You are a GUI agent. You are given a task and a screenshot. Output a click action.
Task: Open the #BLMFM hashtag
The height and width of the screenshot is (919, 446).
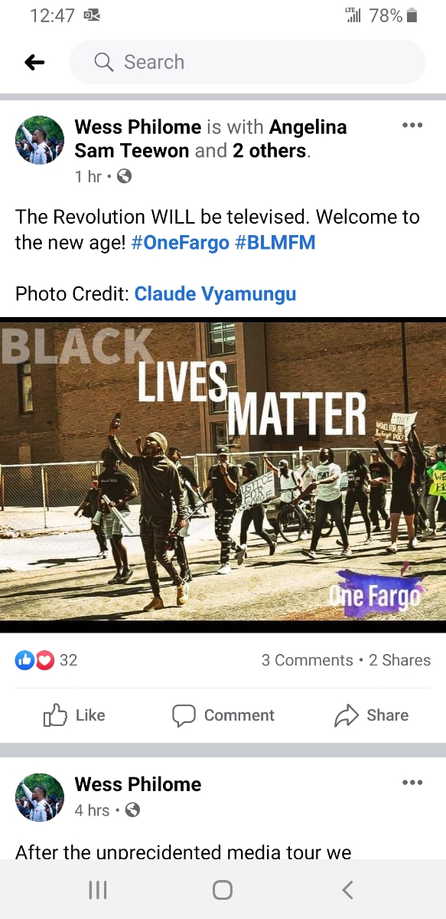[x=275, y=243]
